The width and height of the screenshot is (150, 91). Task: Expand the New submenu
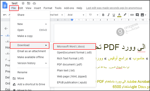[30, 24]
